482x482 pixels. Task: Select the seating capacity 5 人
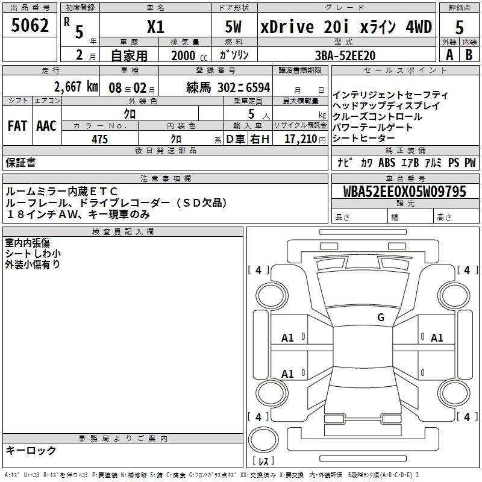(259, 114)
